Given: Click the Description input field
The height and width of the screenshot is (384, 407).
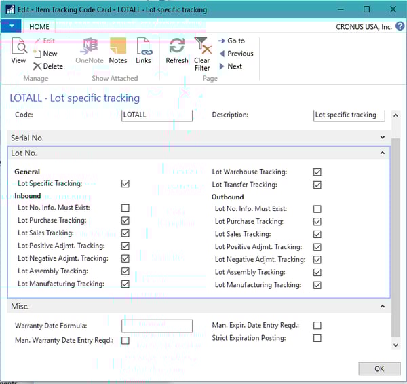Looking at the screenshot, I should (349, 115).
